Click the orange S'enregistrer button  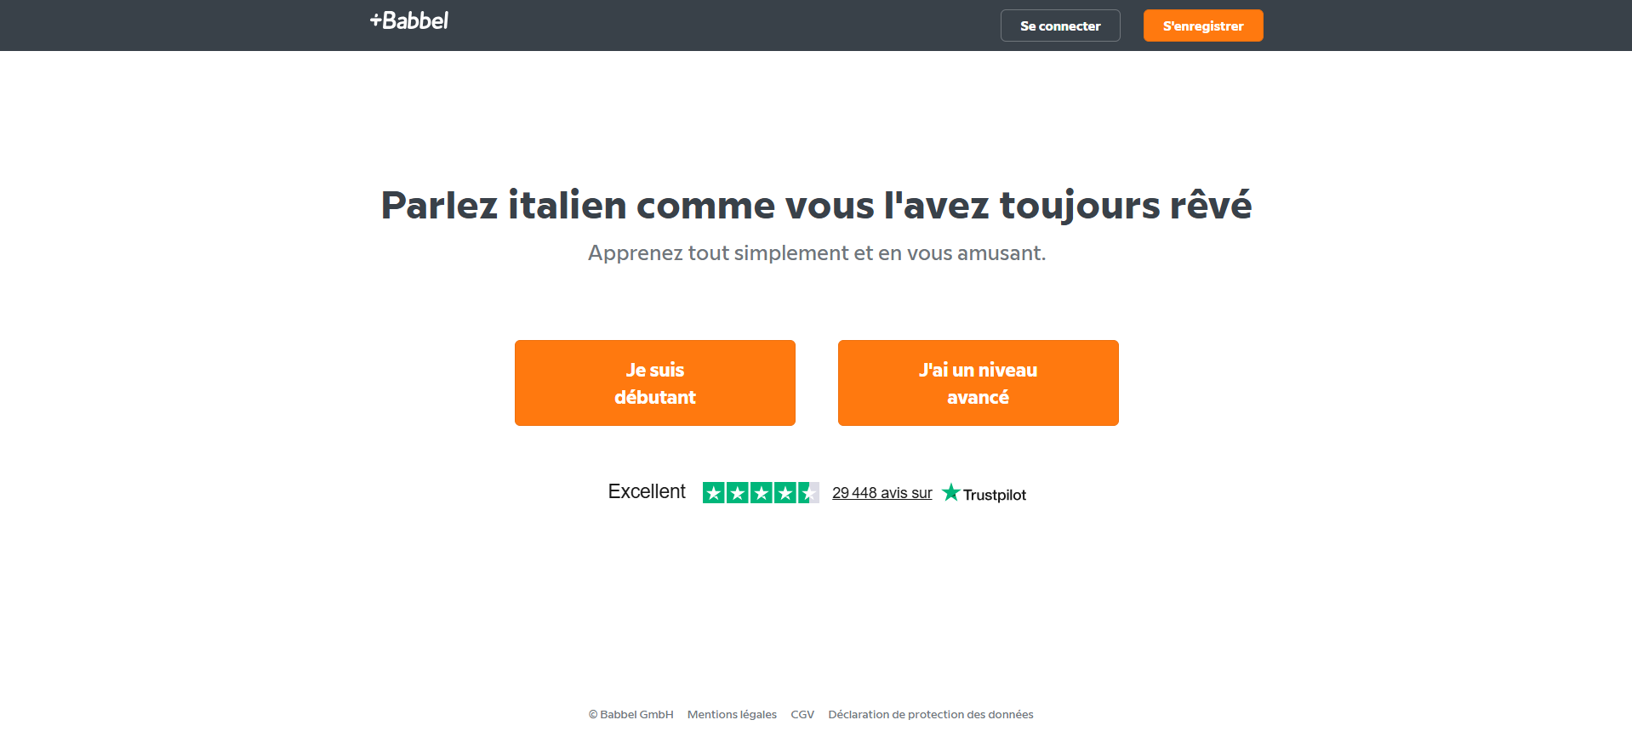click(1203, 26)
